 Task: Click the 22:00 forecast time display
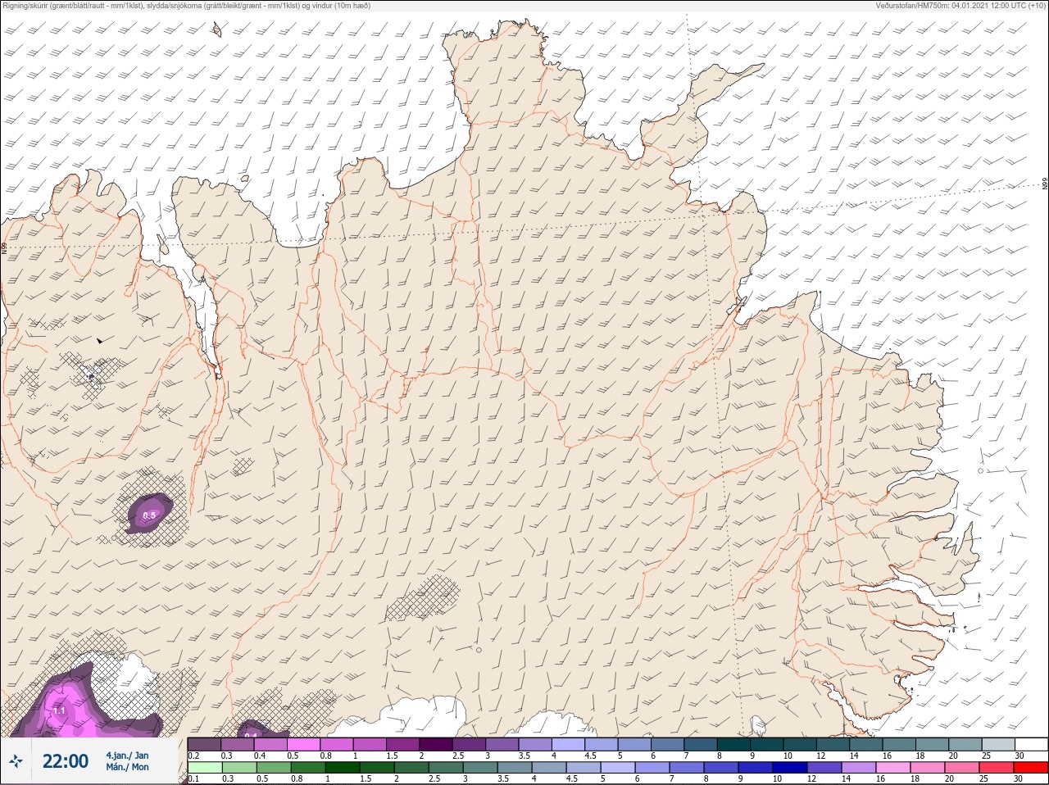click(66, 761)
